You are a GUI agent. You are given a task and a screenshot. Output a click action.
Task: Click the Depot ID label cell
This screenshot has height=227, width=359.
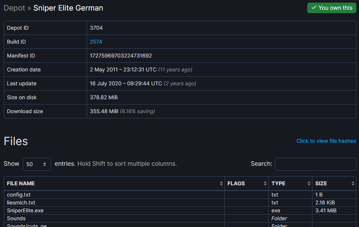point(45,28)
